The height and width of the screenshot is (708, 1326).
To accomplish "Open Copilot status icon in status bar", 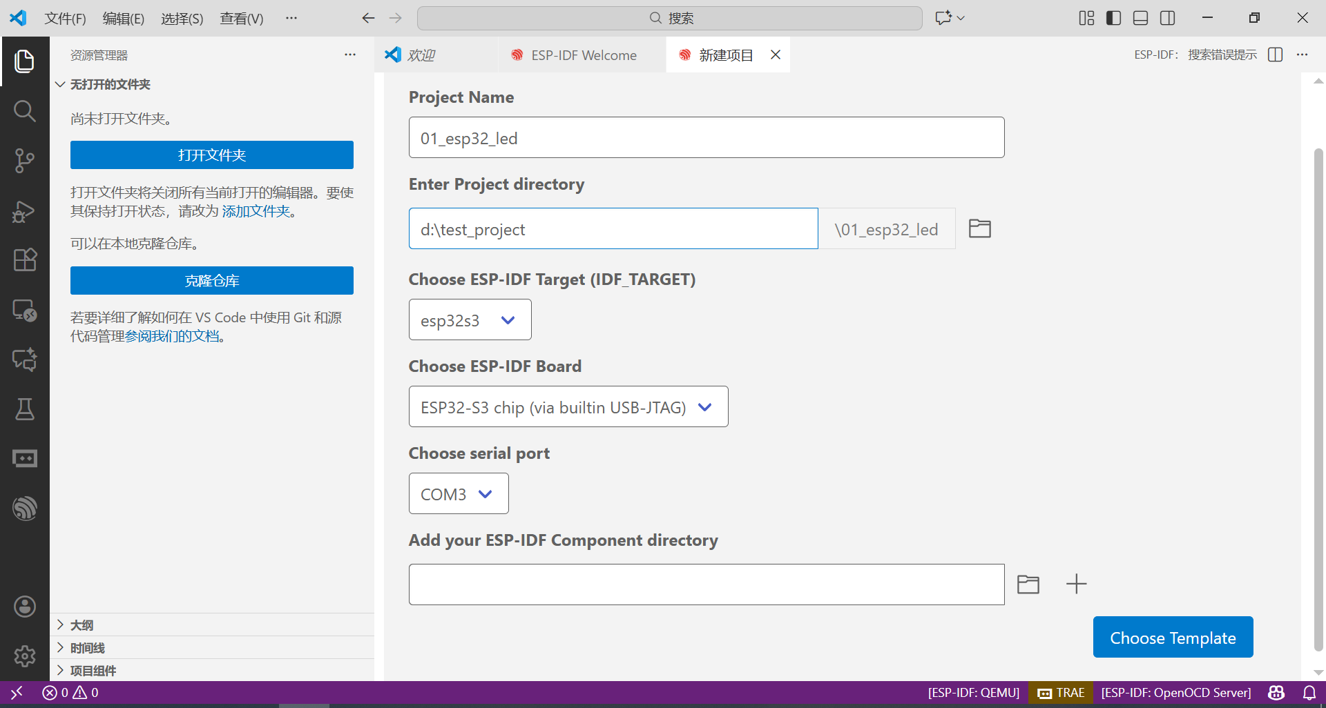I will (x=1276, y=692).
